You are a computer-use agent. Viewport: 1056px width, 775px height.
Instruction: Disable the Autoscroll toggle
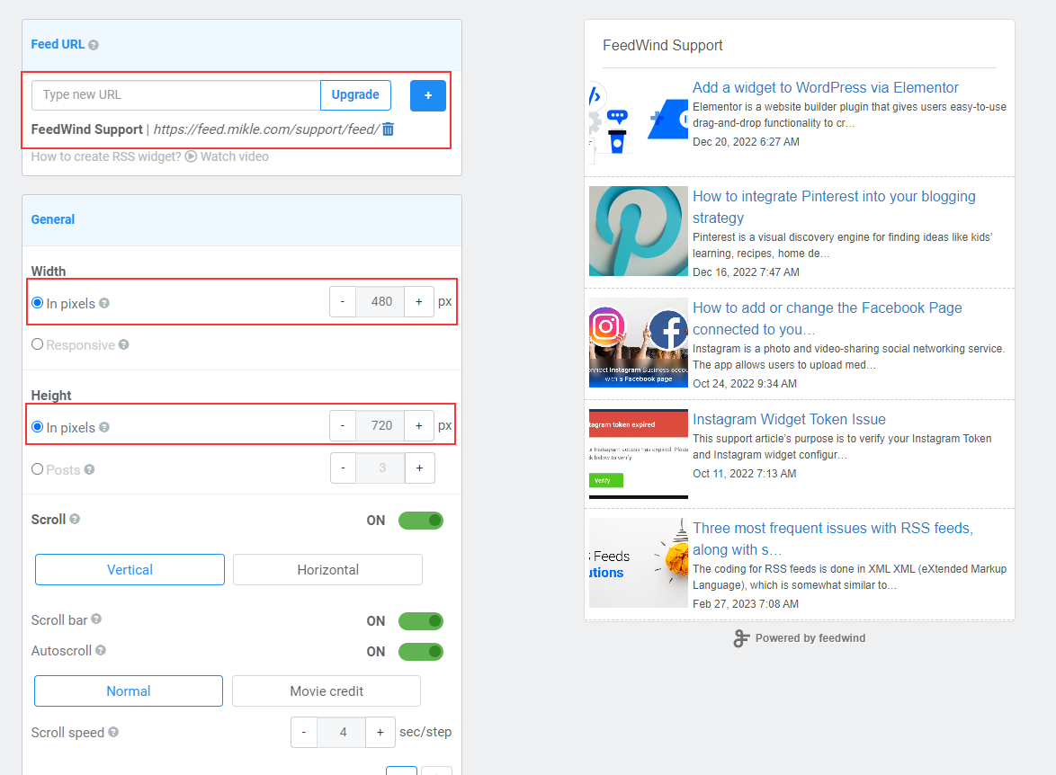[421, 652]
